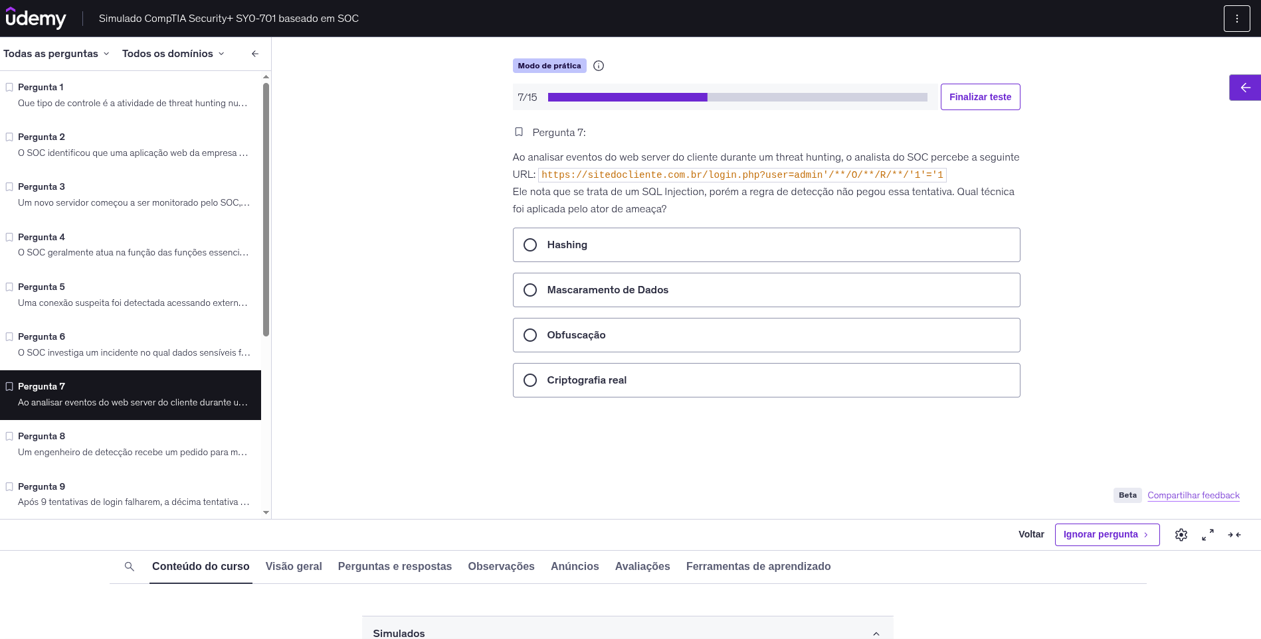1261x639 pixels.
Task: Open search in course tabs
Action: [130, 567]
